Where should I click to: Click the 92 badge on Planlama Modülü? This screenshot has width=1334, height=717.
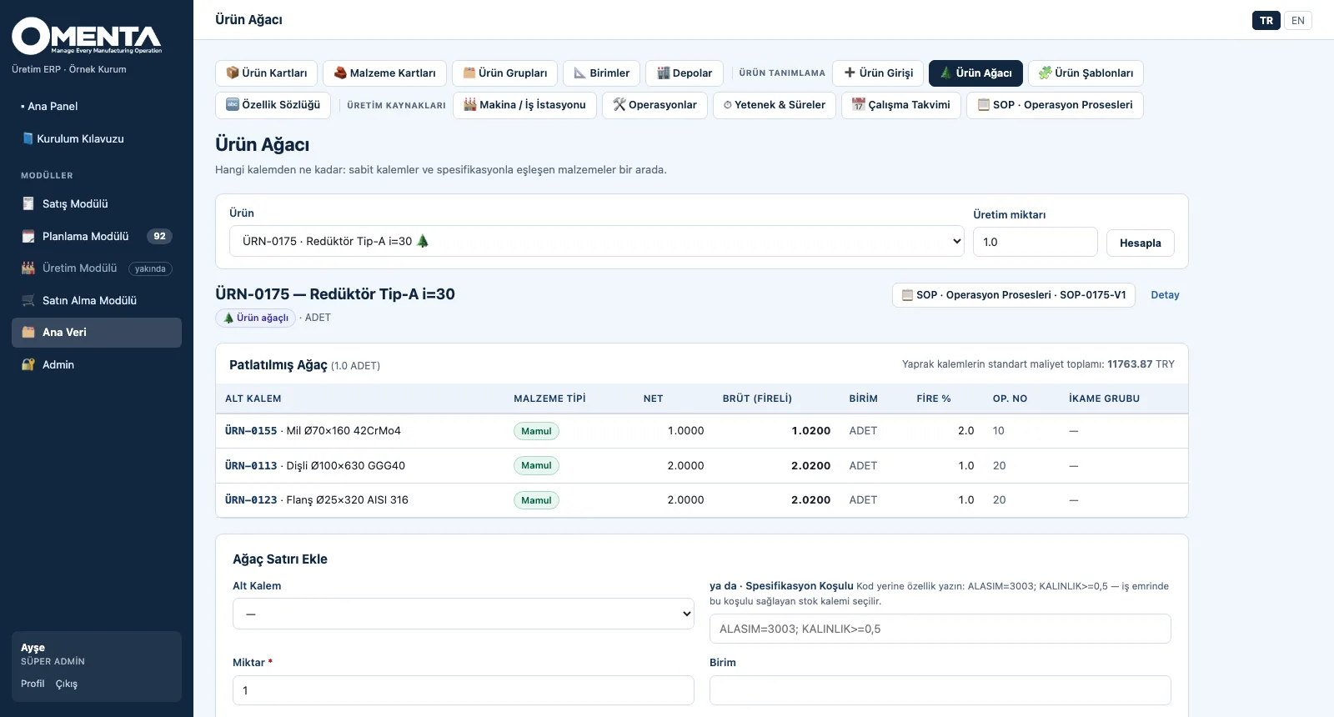pyautogui.click(x=159, y=236)
